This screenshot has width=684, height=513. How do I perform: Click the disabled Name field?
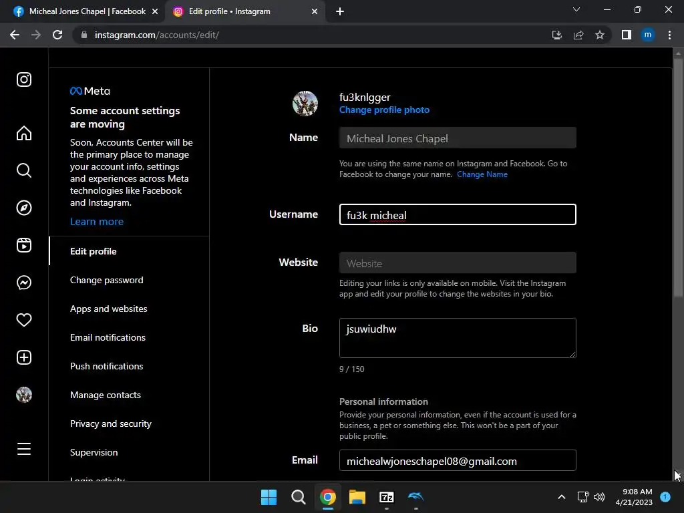point(458,138)
